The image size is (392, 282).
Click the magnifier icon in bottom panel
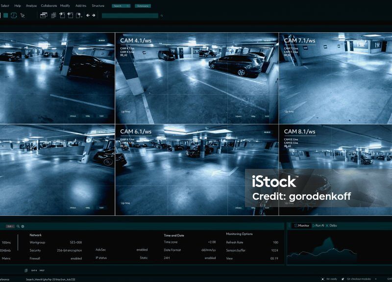(18, 227)
